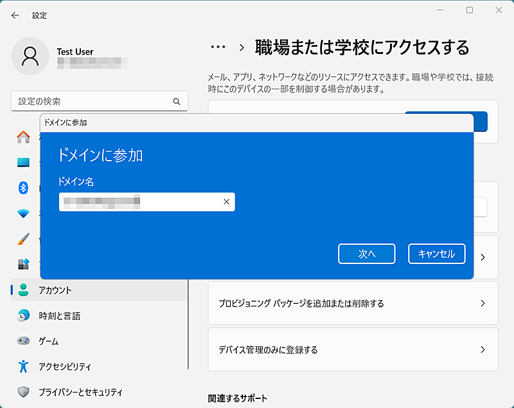Click the magnifier icon in the search box
514x408 pixels.
pos(176,101)
